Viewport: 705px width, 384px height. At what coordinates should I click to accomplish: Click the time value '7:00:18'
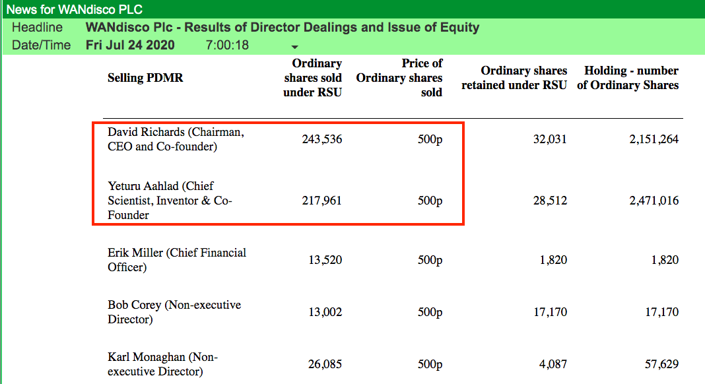tap(227, 45)
